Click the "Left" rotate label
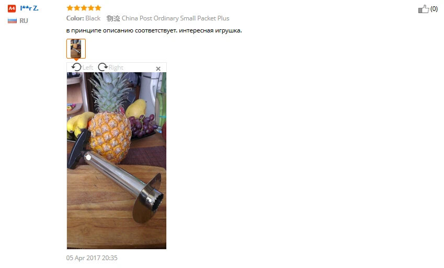This screenshot has width=444, height=268. coord(88,68)
